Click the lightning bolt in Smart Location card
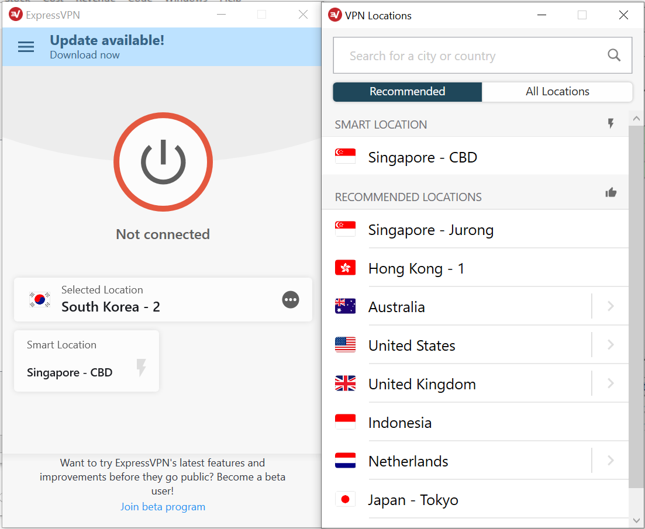Viewport: 645px width, 529px height. (141, 368)
